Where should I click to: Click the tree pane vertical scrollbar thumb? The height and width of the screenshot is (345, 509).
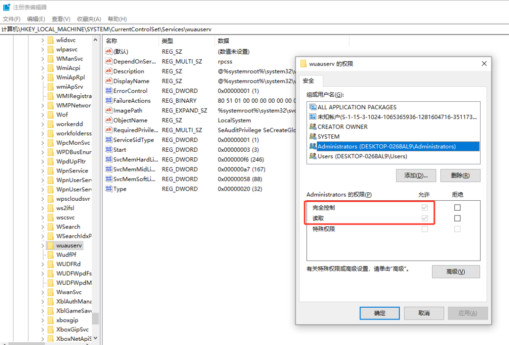tap(96, 319)
